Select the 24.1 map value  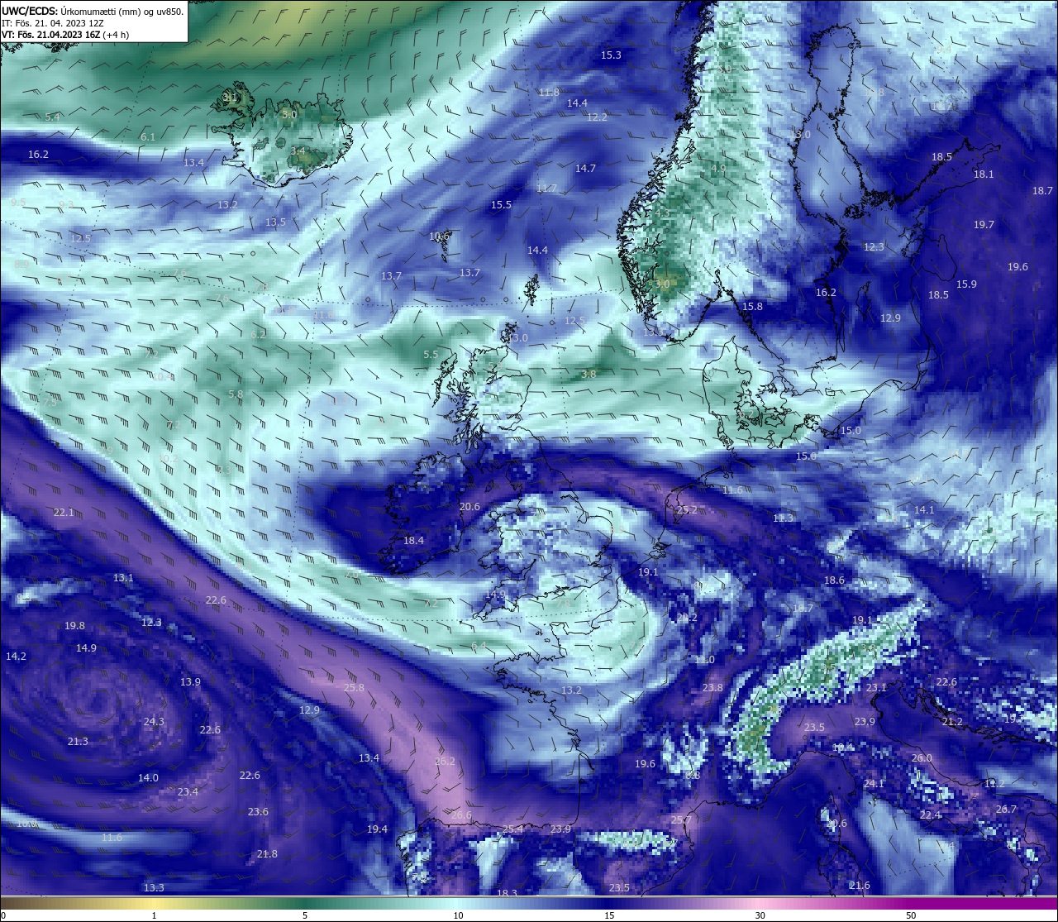tap(874, 784)
